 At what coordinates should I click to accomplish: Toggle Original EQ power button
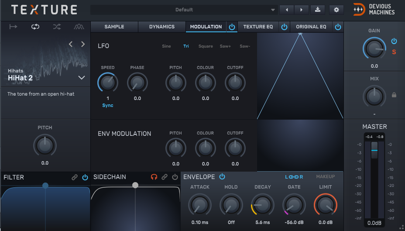[x=338, y=27]
